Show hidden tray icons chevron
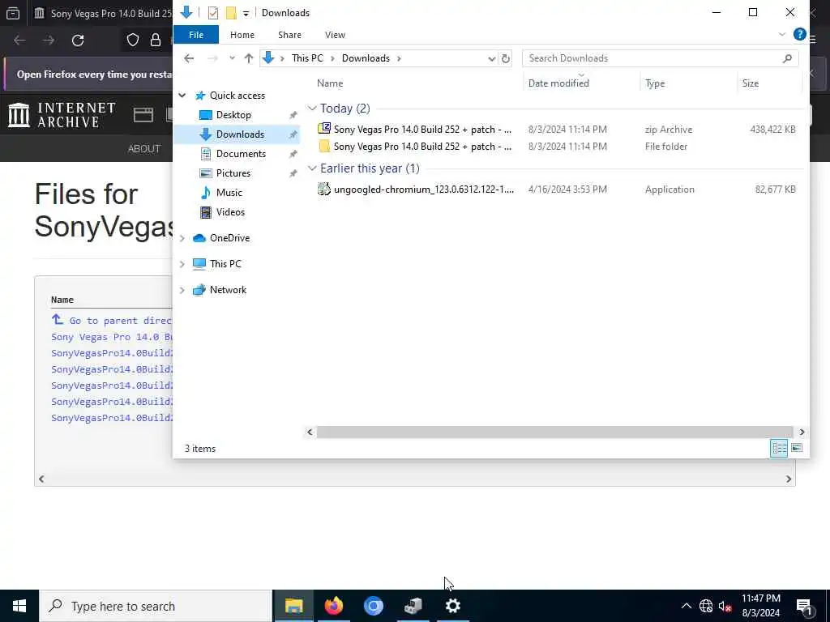Screen dimensions: 830x622 (x=686, y=606)
